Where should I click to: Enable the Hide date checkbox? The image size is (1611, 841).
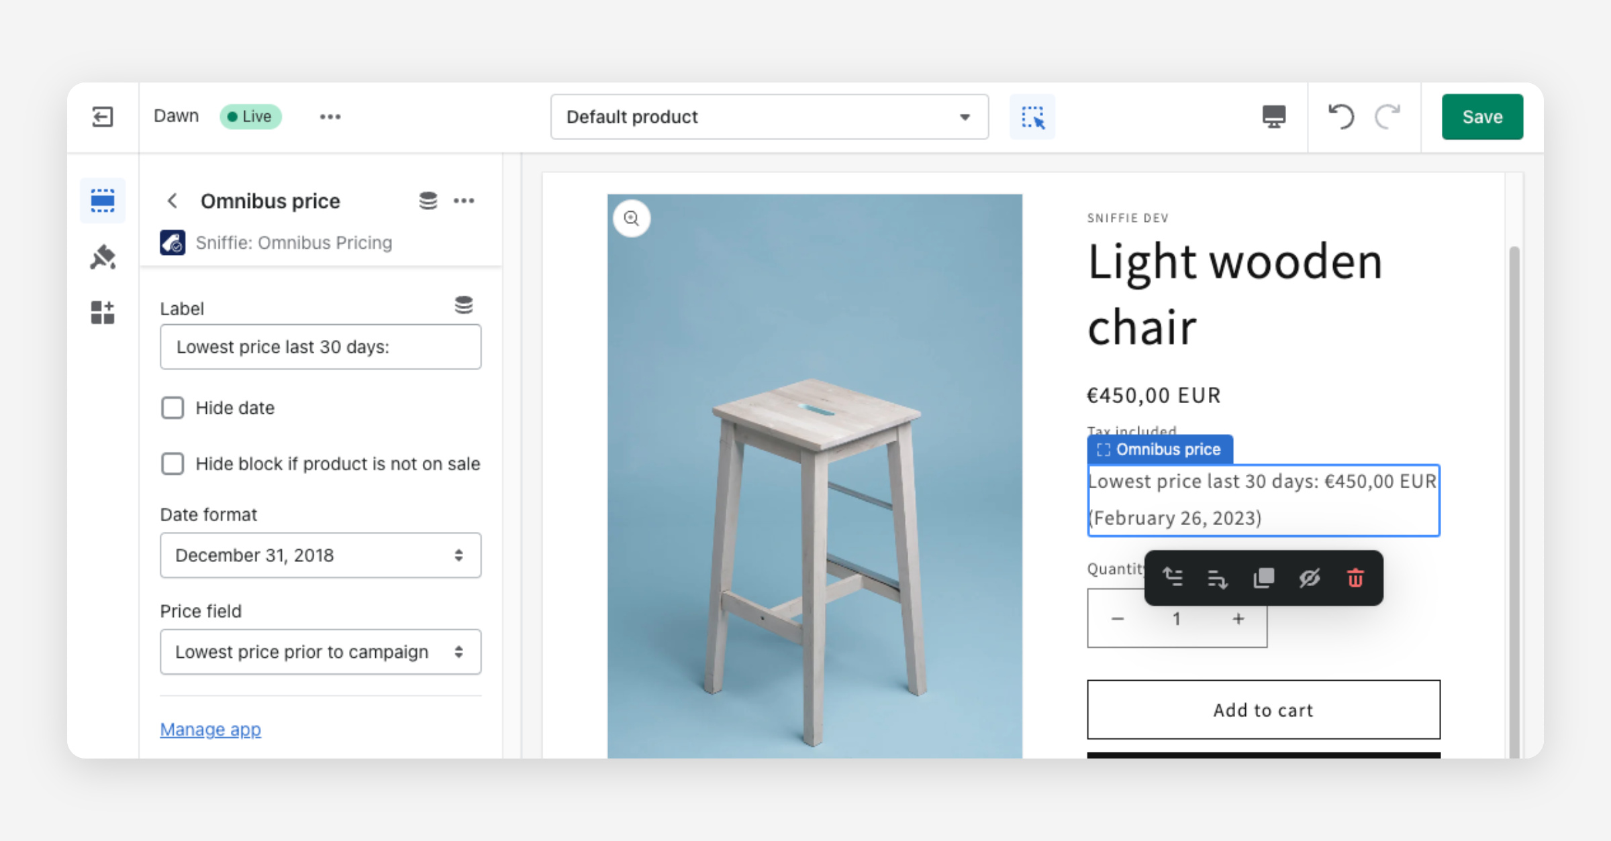coord(173,408)
